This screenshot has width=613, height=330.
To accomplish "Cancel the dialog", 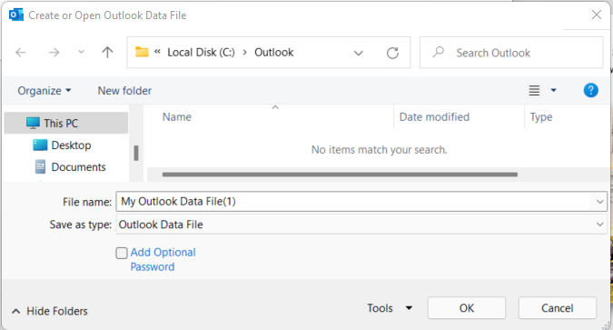I will pos(557,308).
